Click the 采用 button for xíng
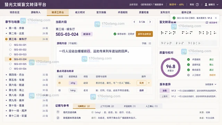222x125 pixels. [x=142, y=83]
